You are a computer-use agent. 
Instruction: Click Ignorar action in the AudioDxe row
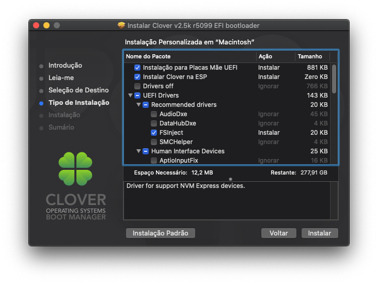click(269, 114)
